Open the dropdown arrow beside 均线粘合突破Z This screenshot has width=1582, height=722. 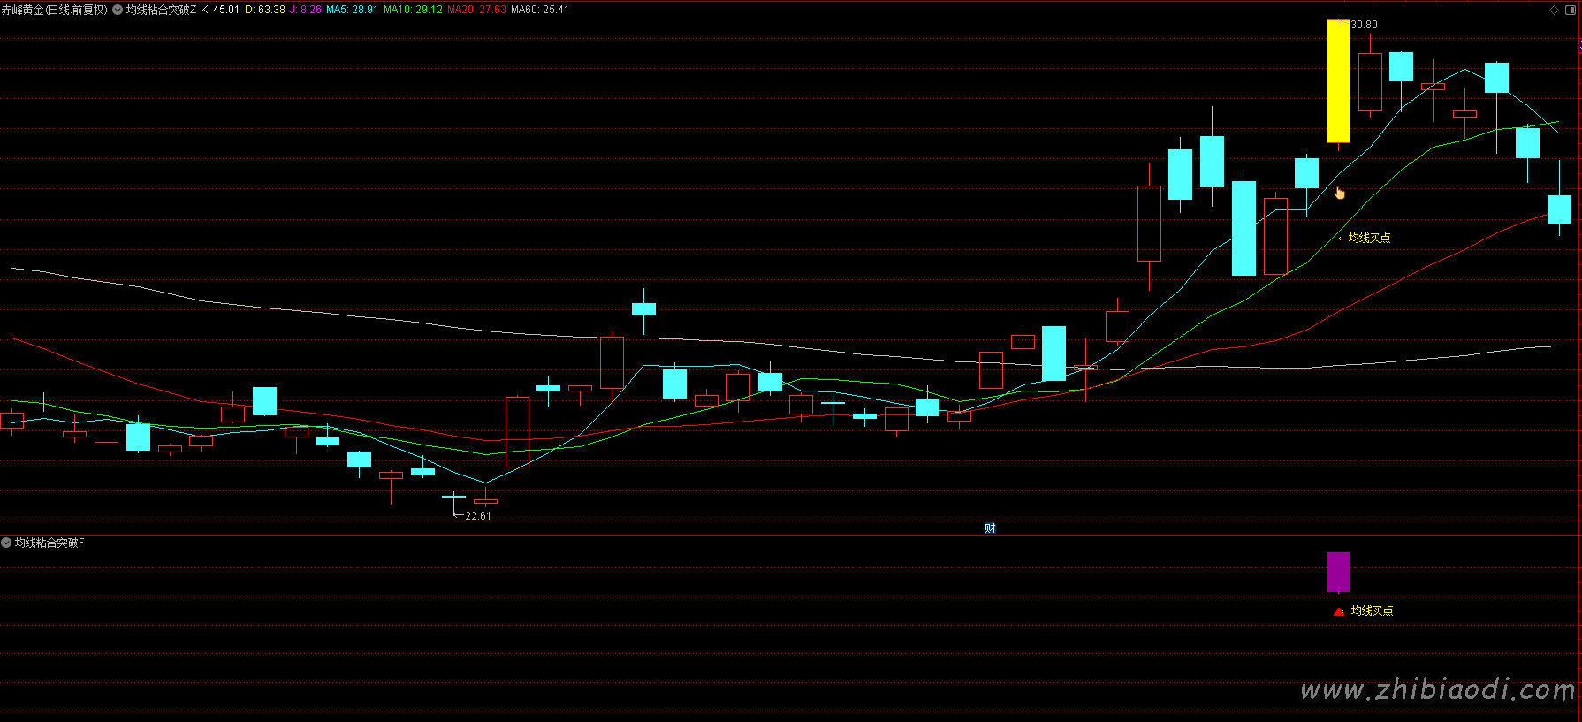click(118, 10)
